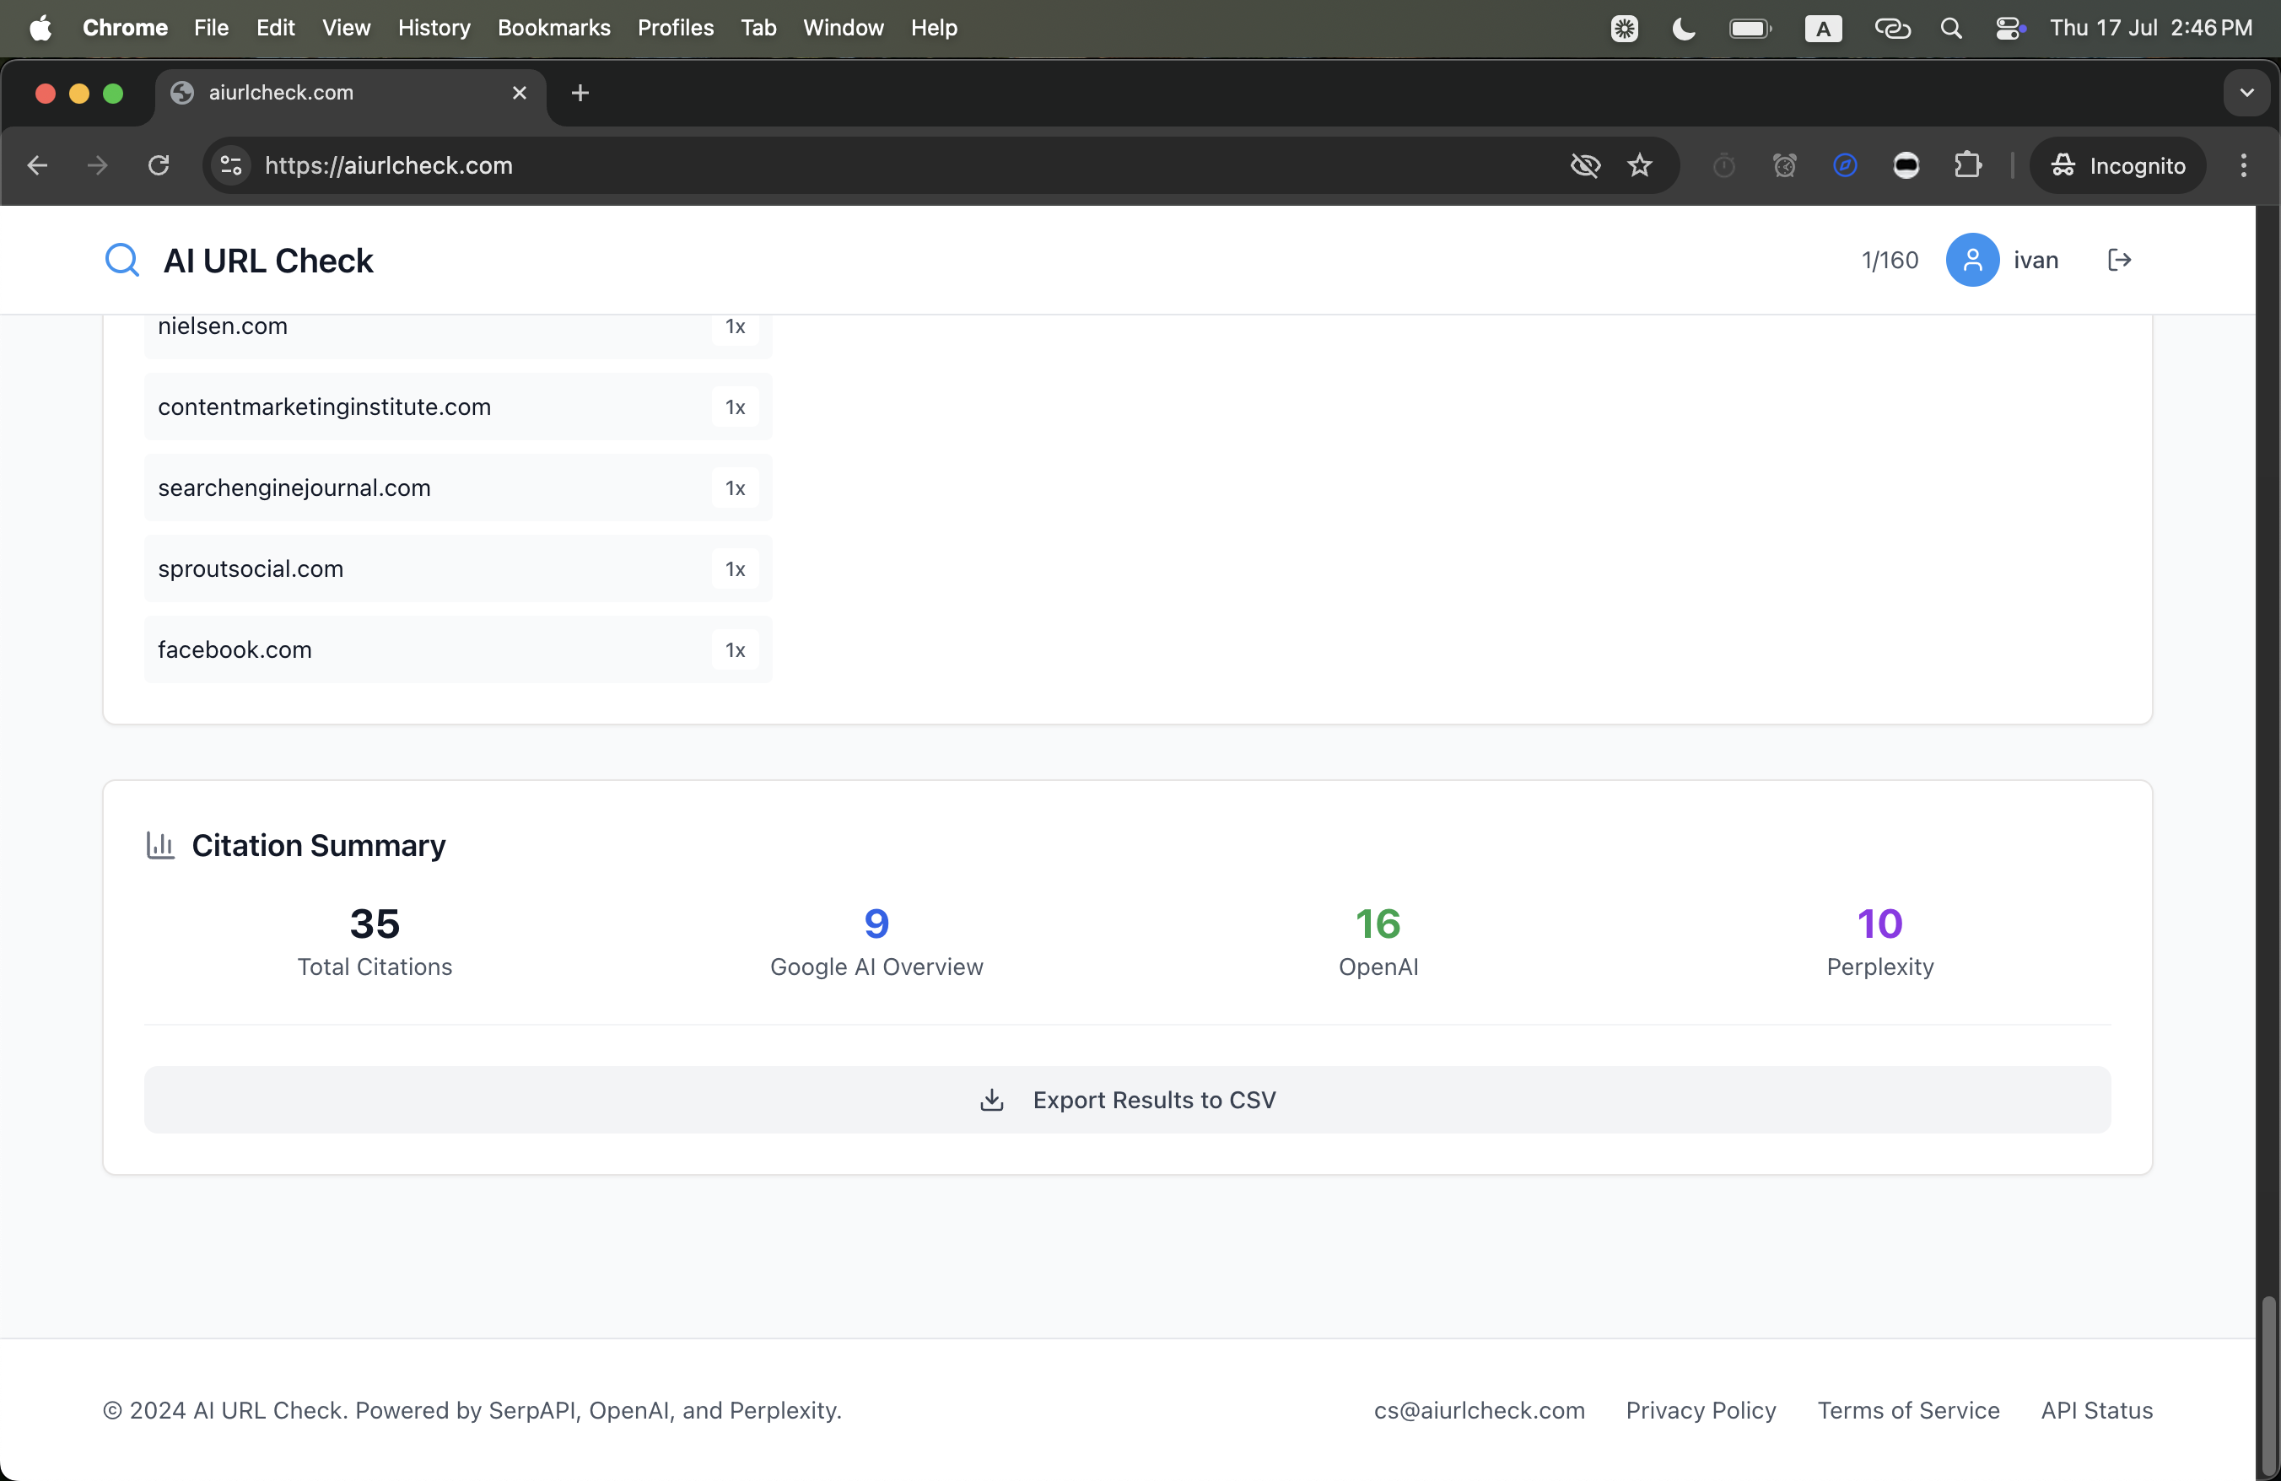
Task: Go back with the browser back arrow
Action: pos(37,165)
